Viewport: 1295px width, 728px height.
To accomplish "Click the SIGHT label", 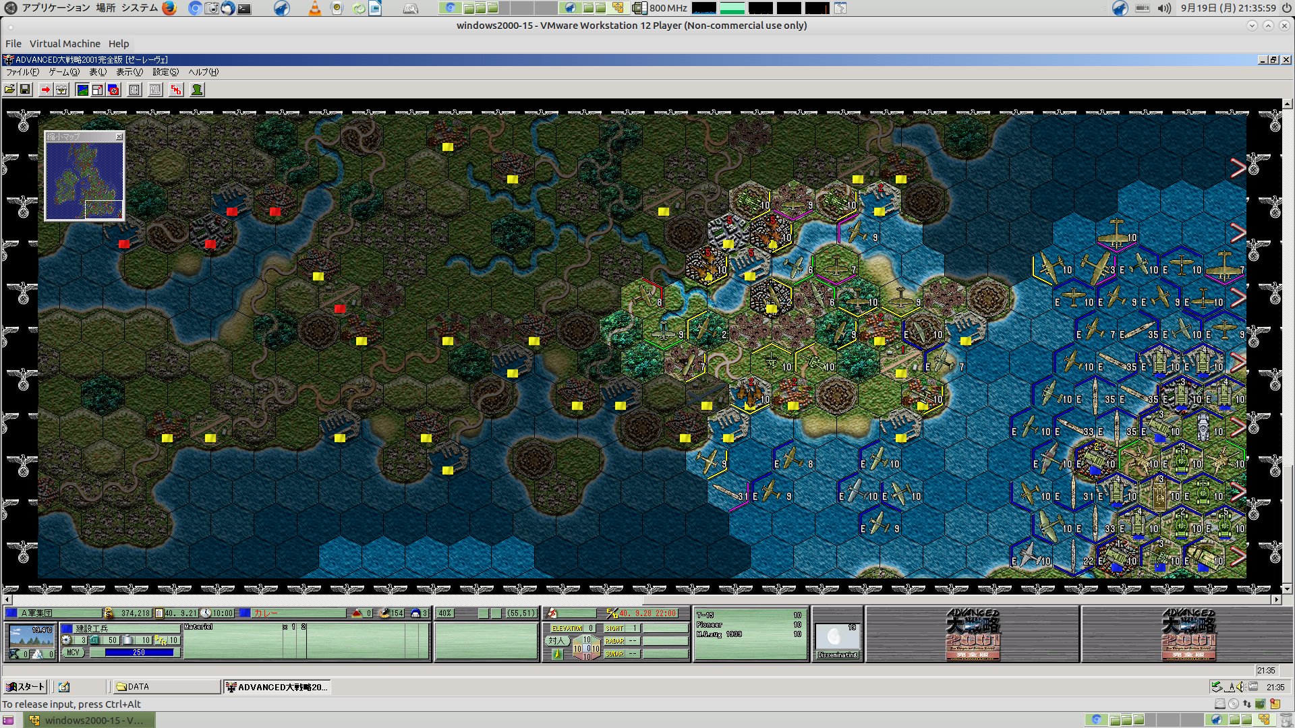I will pyautogui.click(x=614, y=628).
